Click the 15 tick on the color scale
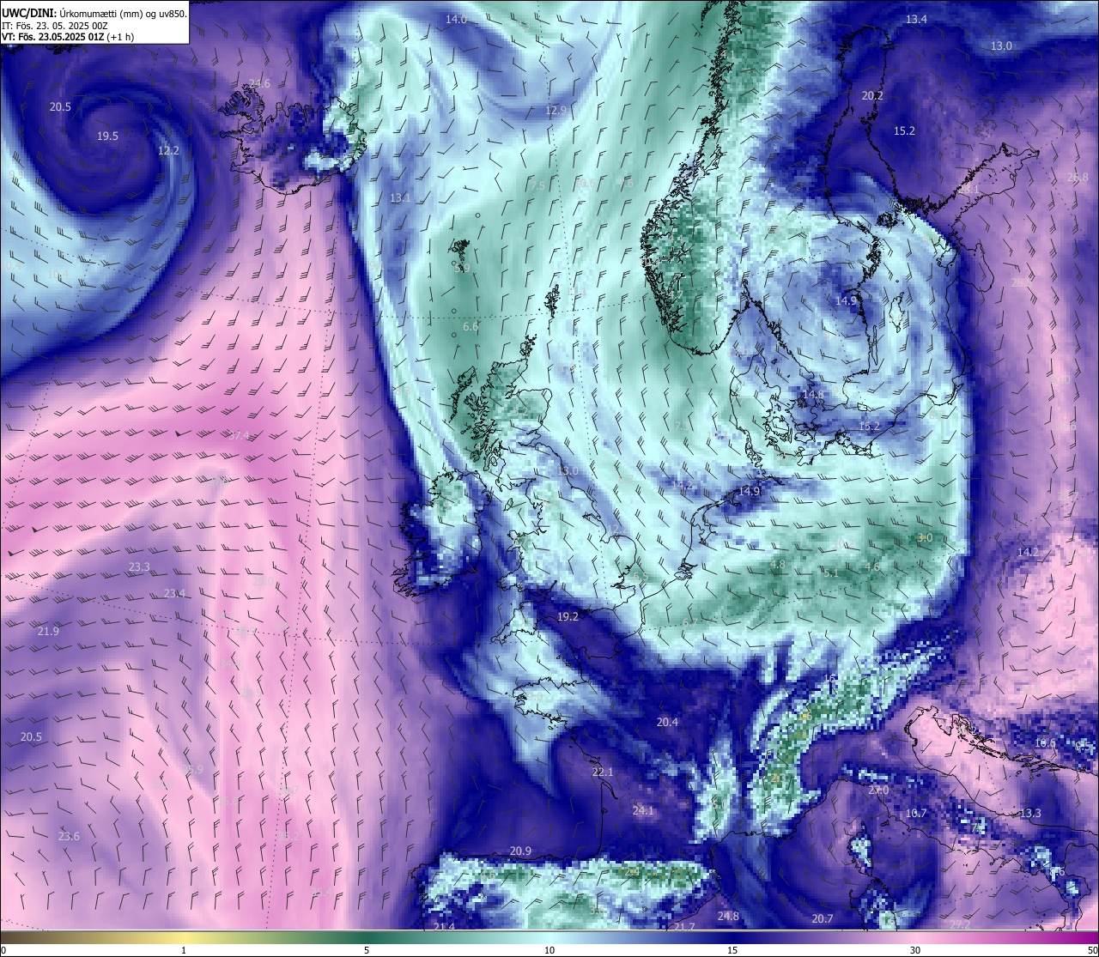1099x957 pixels. click(x=732, y=950)
